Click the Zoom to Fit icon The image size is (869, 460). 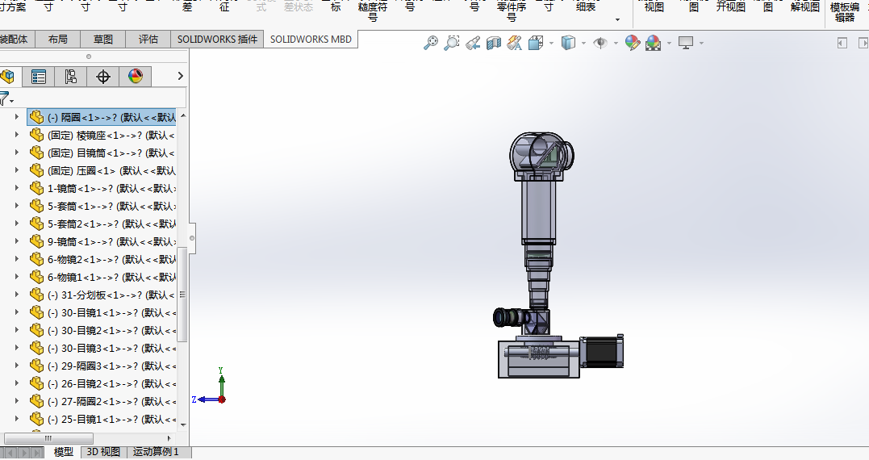(431, 43)
